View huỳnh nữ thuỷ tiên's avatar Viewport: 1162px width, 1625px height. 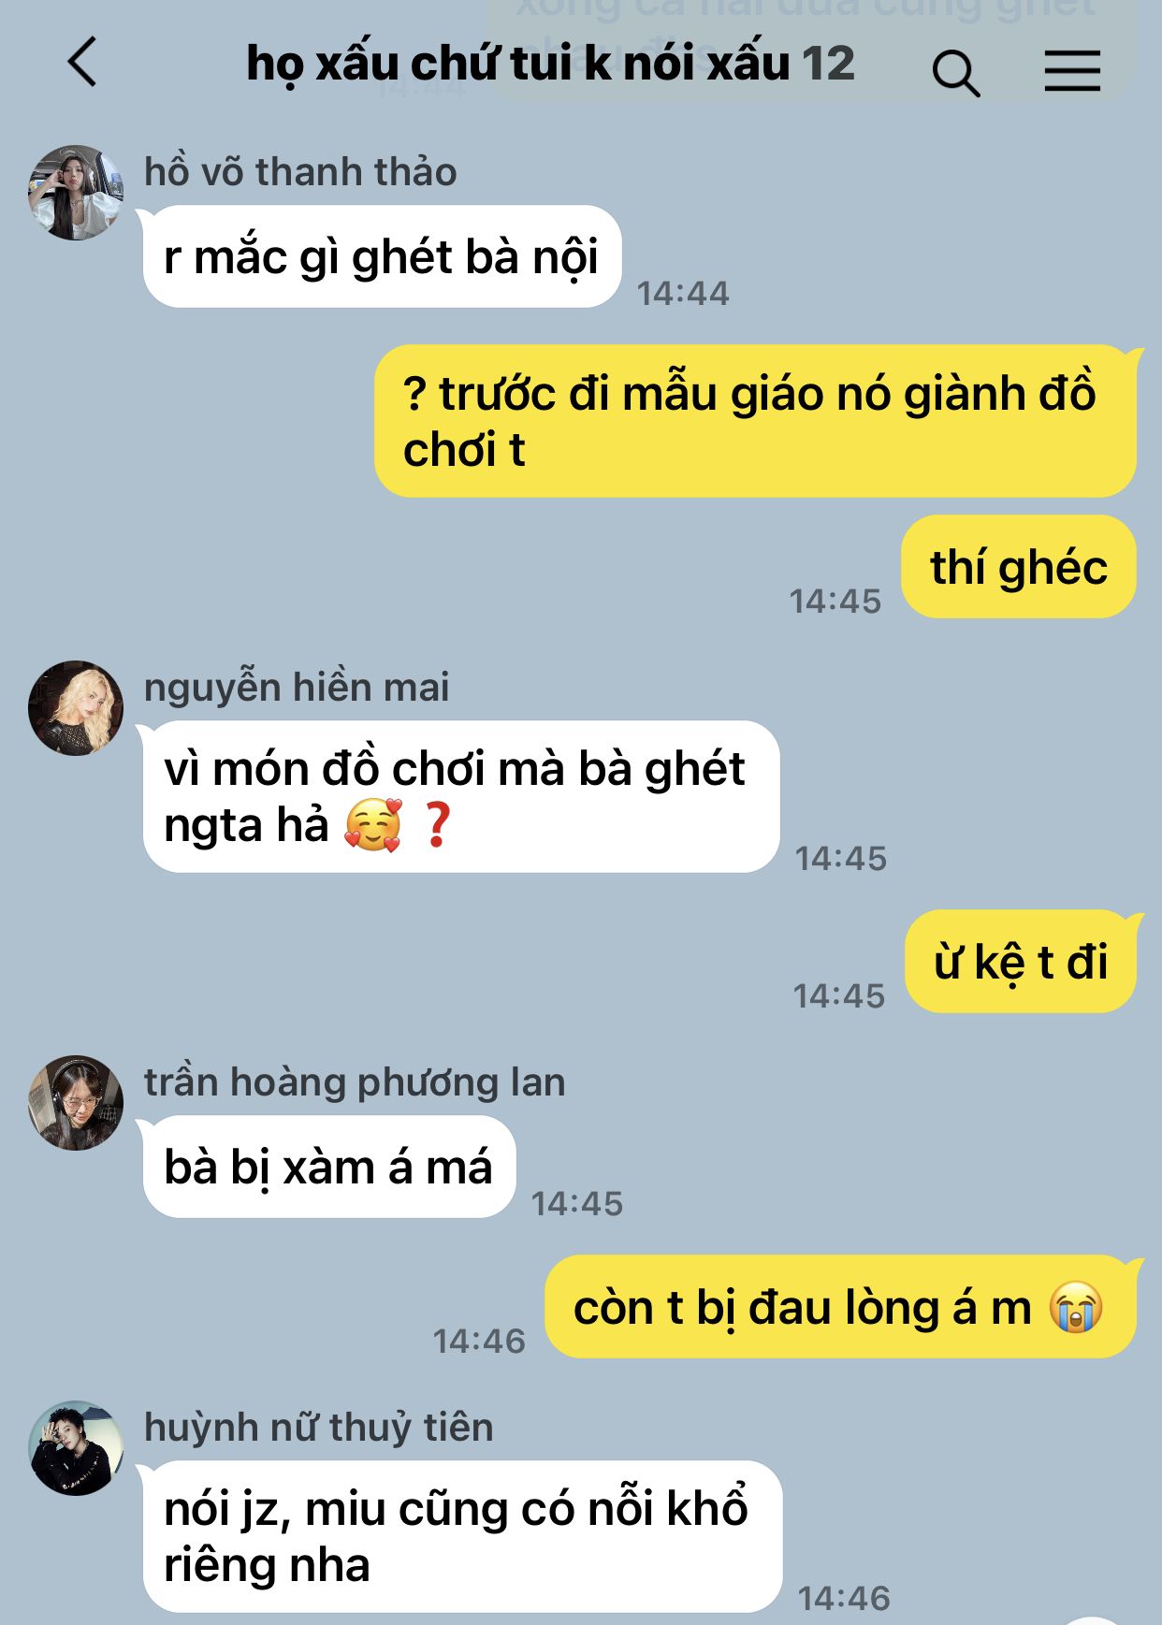click(x=76, y=1448)
